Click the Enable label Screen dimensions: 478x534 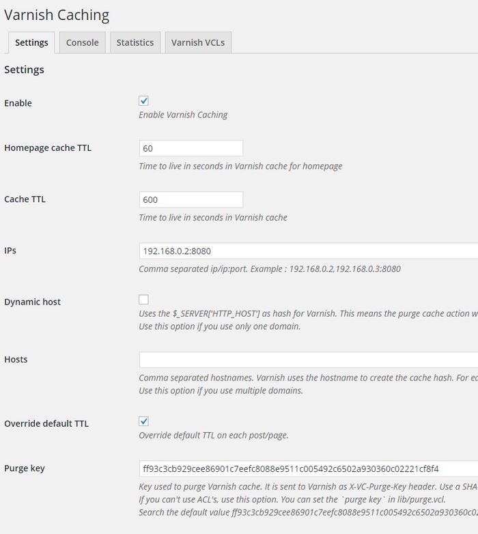pyautogui.click(x=18, y=103)
